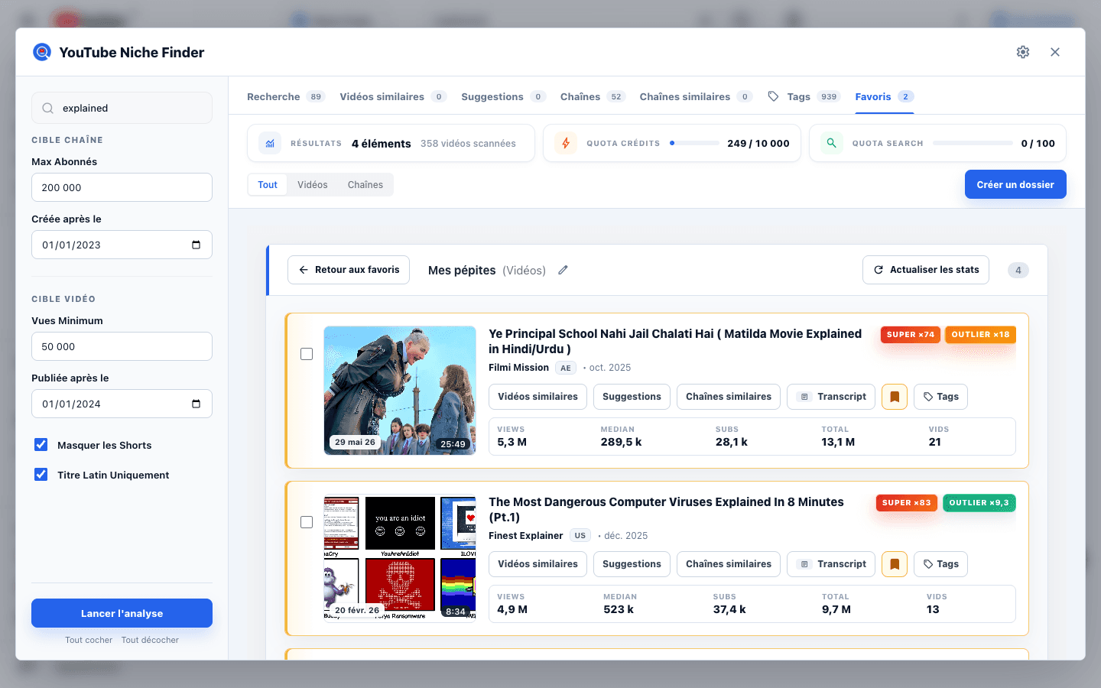Click the 'Publiée après le' date field
This screenshot has width=1101, height=688.
click(122, 404)
